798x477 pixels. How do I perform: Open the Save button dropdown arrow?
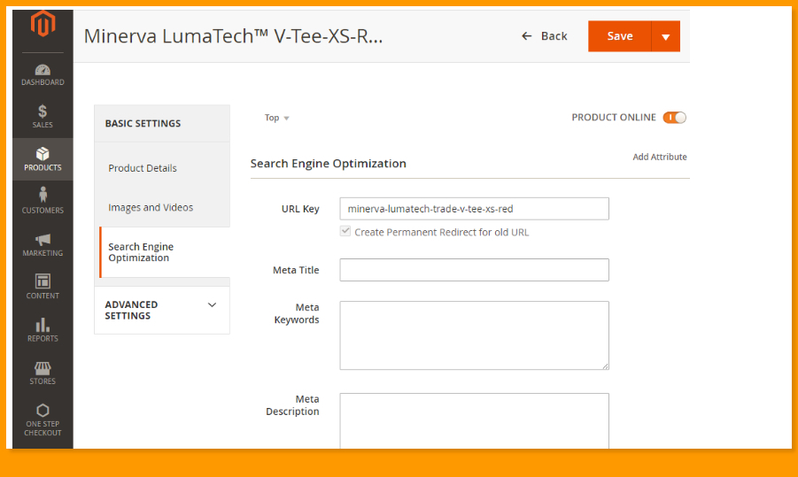point(665,37)
